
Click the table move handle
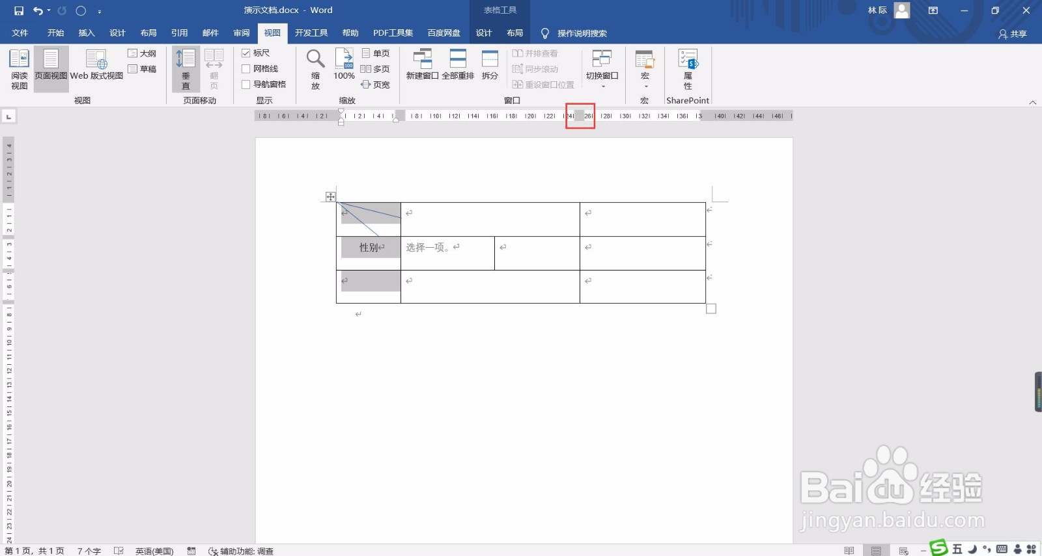(331, 196)
